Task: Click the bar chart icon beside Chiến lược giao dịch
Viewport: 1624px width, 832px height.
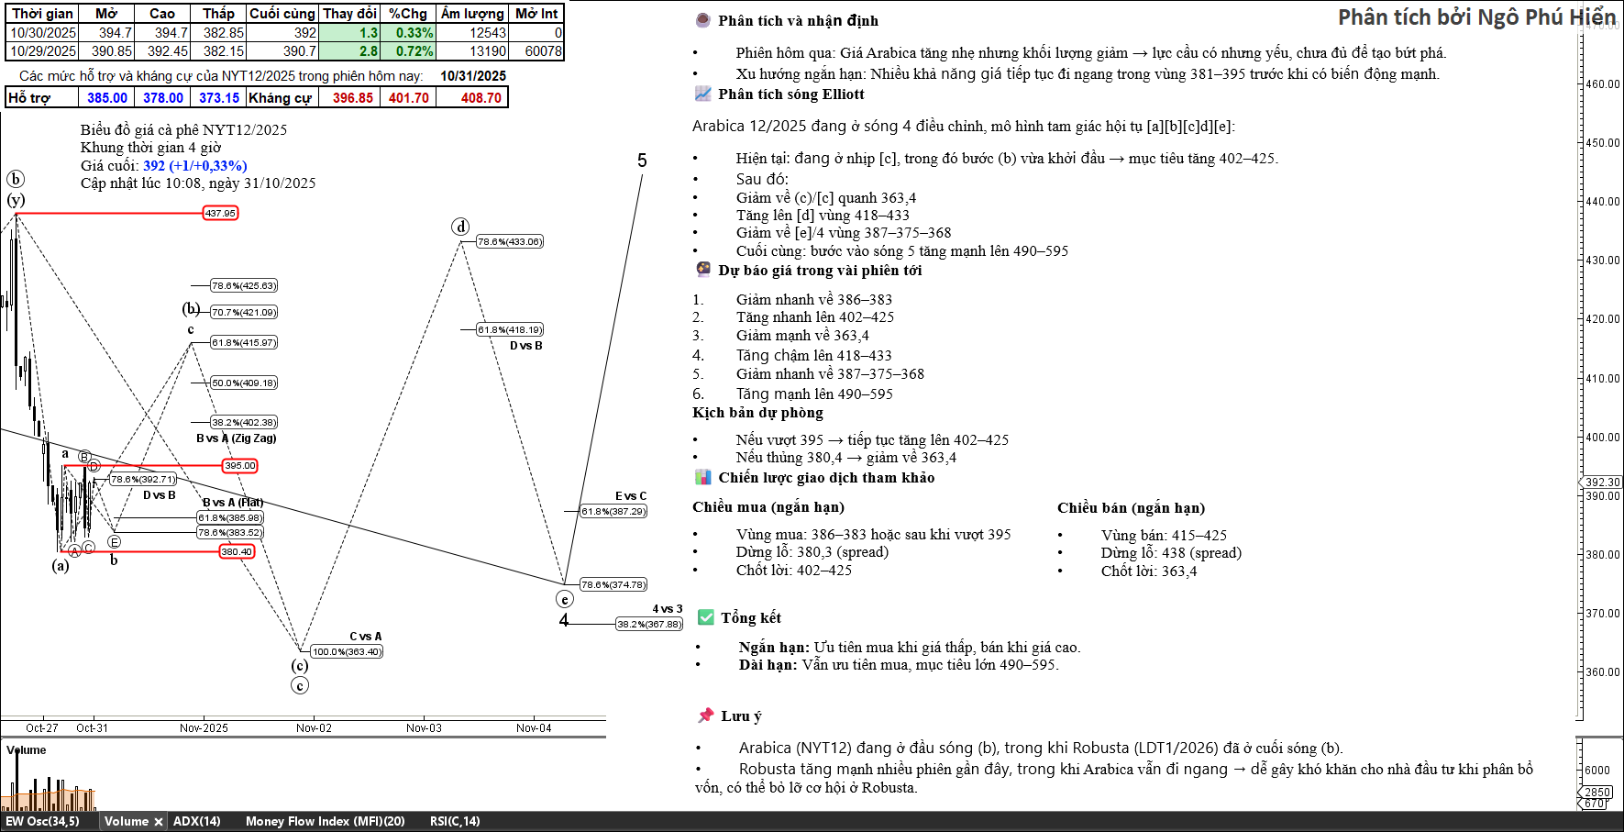Action: (x=702, y=477)
